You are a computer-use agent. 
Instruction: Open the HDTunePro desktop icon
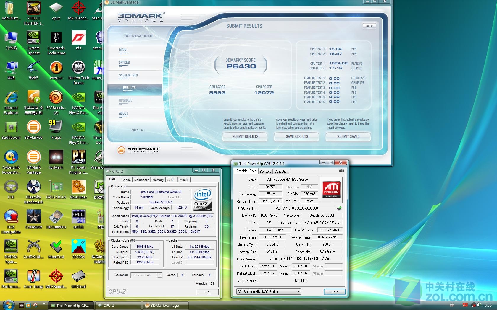[x=56, y=219]
